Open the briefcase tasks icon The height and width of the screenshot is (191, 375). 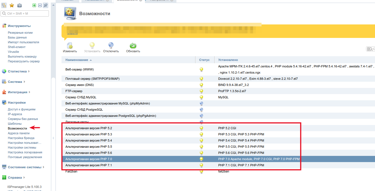coord(19,5)
